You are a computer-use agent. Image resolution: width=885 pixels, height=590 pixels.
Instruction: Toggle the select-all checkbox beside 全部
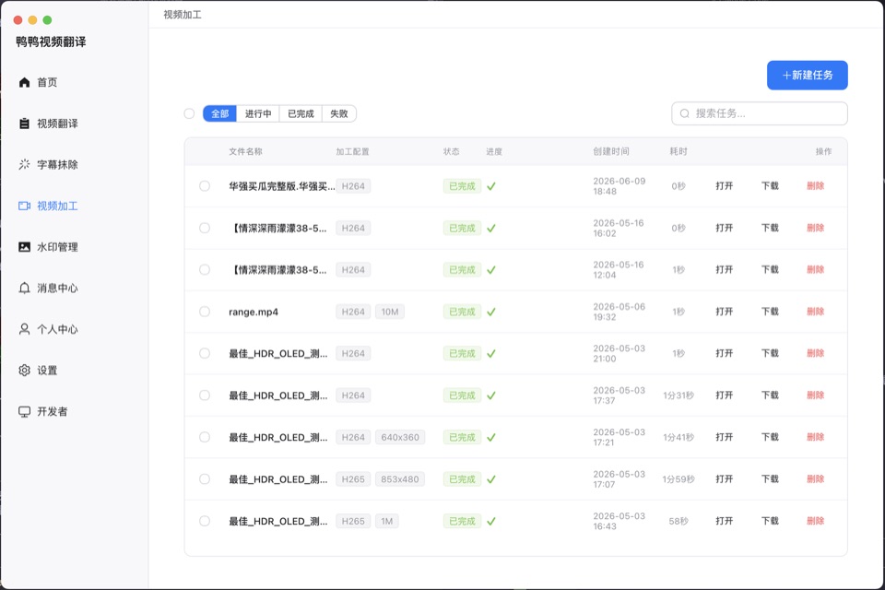click(x=189, y=113)
